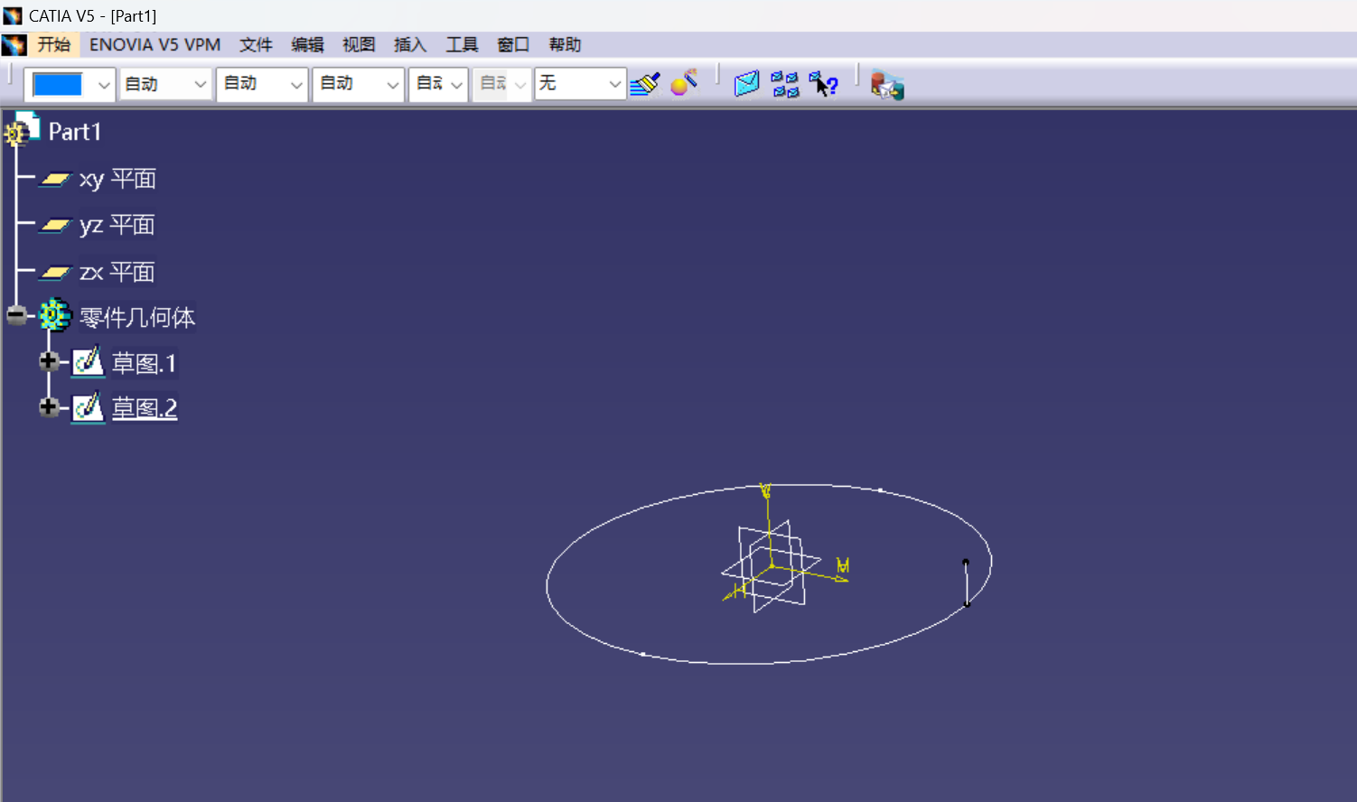
Task: Select zx 平面 in the tree
Action: coord(117,272)
